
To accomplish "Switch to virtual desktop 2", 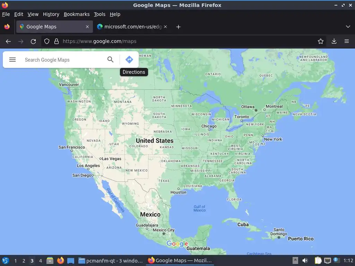I will tap(24, 261).
